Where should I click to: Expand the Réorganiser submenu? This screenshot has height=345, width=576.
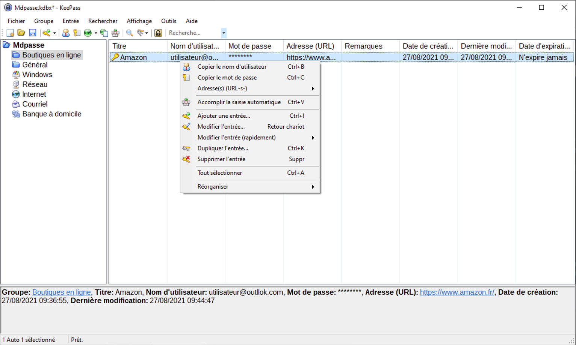tap(250, 187)
